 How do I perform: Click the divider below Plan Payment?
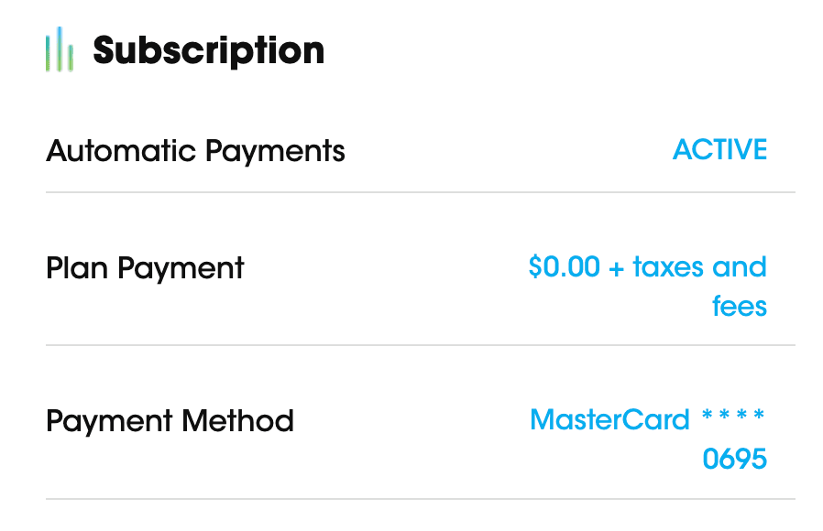pos(420,345)
